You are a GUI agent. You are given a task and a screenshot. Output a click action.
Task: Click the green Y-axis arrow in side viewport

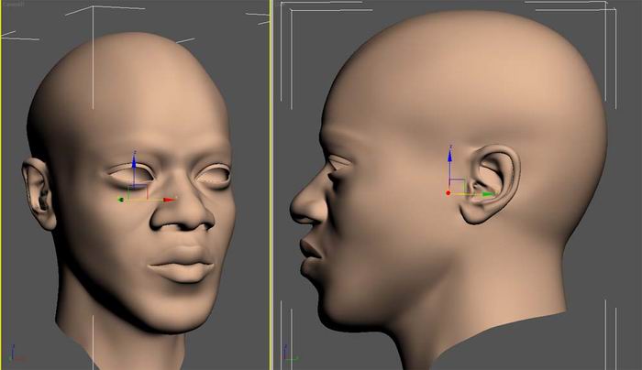tap(486, 193)
